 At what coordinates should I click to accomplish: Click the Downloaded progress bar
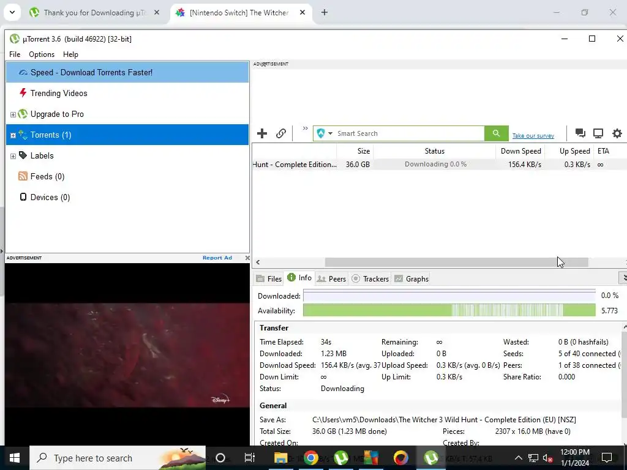pyautogui.click(x=449, y=296)
